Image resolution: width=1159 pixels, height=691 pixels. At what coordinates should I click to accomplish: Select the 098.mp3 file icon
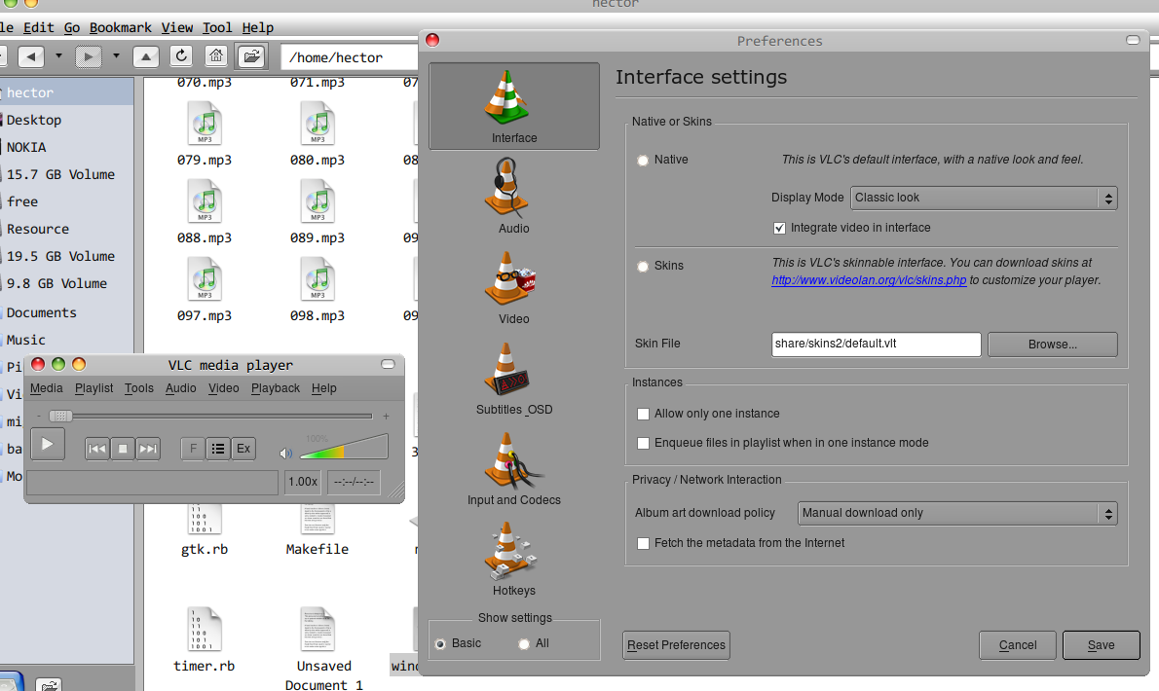[x=318, y=279]
